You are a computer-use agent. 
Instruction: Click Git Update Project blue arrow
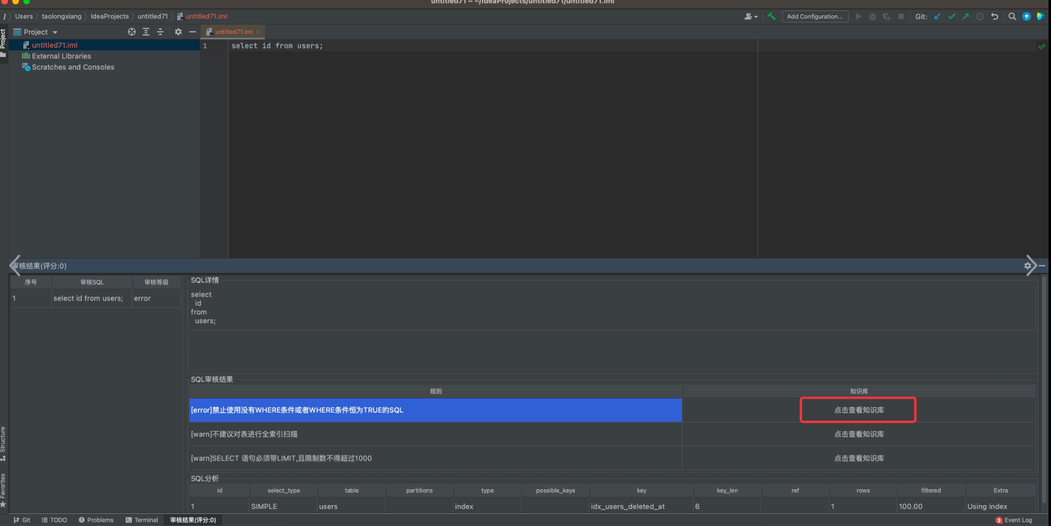(937, 17)
